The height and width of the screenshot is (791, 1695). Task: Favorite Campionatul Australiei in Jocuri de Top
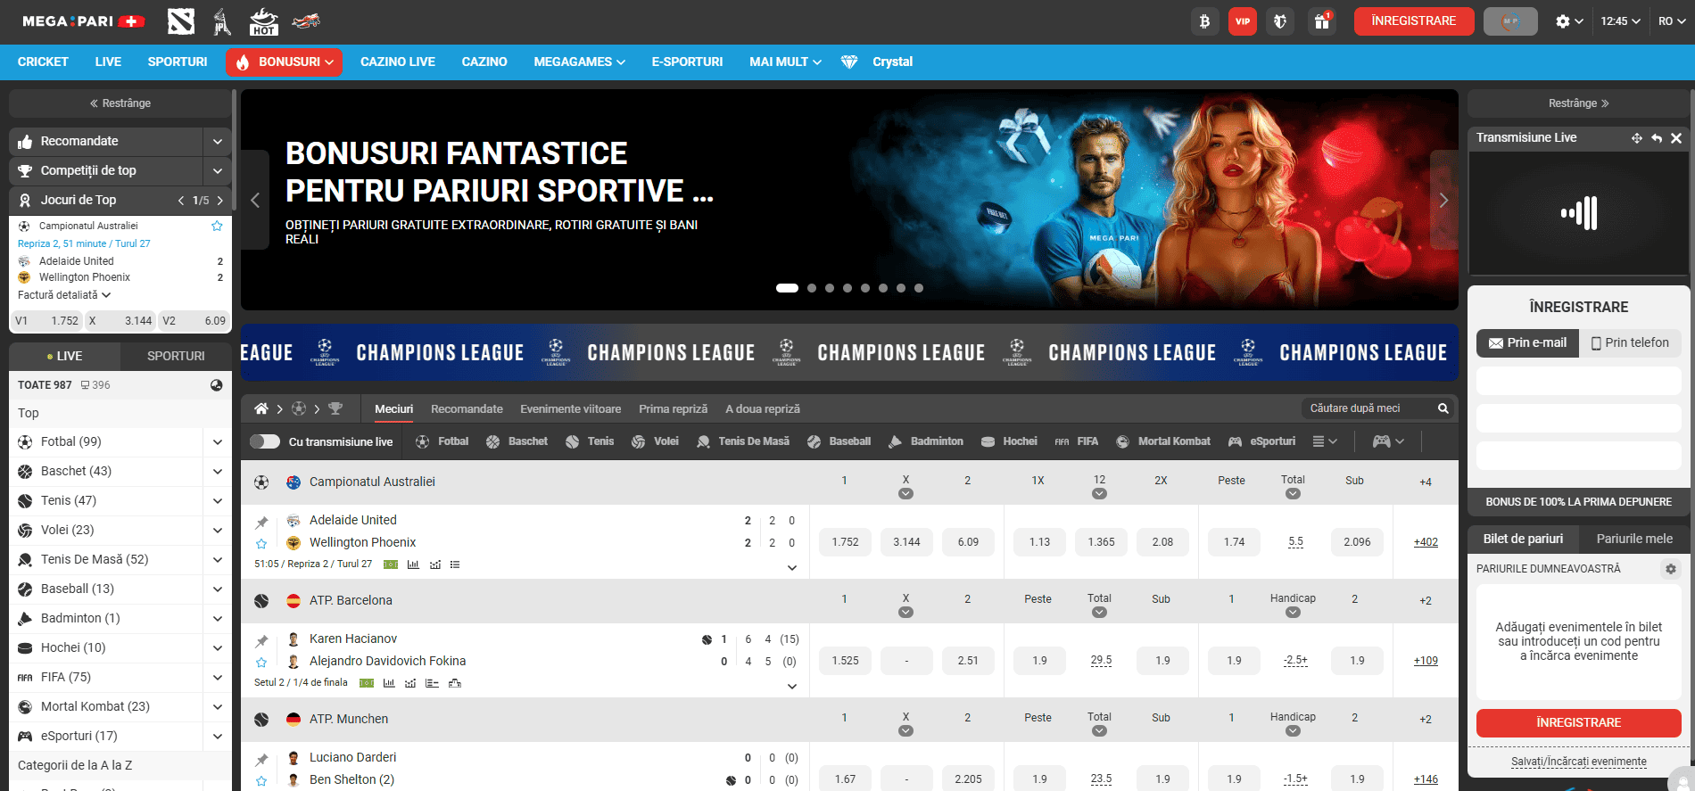[217, 226]
